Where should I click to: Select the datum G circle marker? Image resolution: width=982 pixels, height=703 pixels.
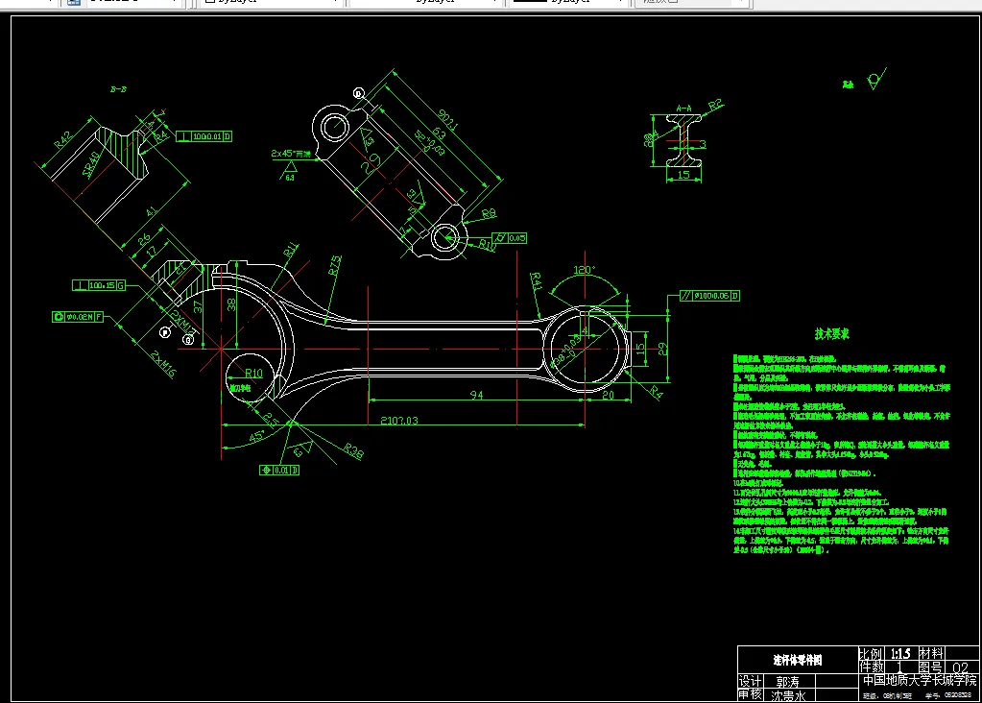tap(188, 340)
